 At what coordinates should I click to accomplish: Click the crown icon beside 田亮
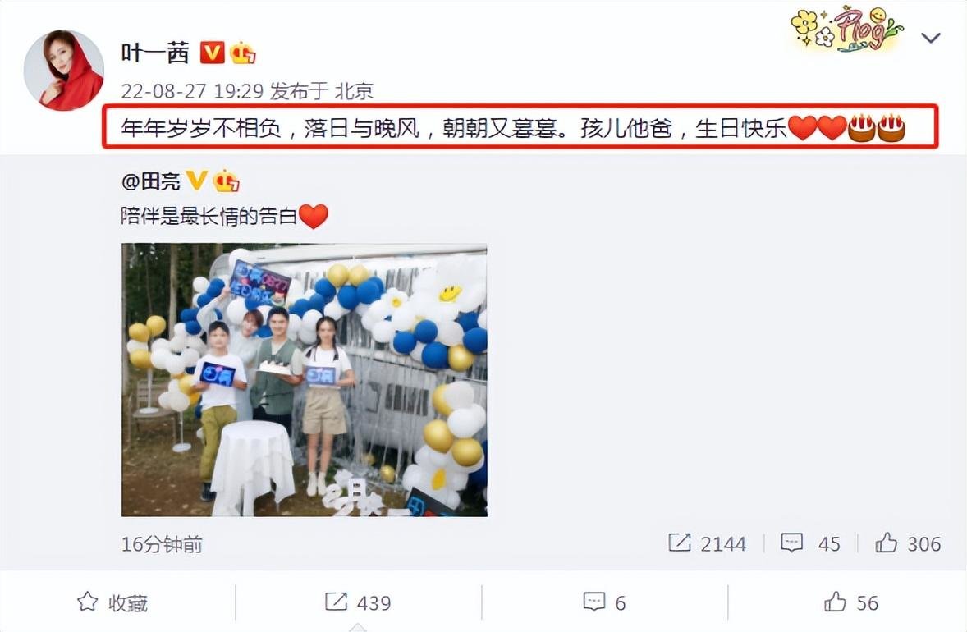[226, 181]
